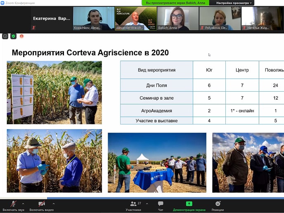This screenshot has width=284, height=213.
Task: Expand arrow next to Участники
Action: [x=147, y=204]
